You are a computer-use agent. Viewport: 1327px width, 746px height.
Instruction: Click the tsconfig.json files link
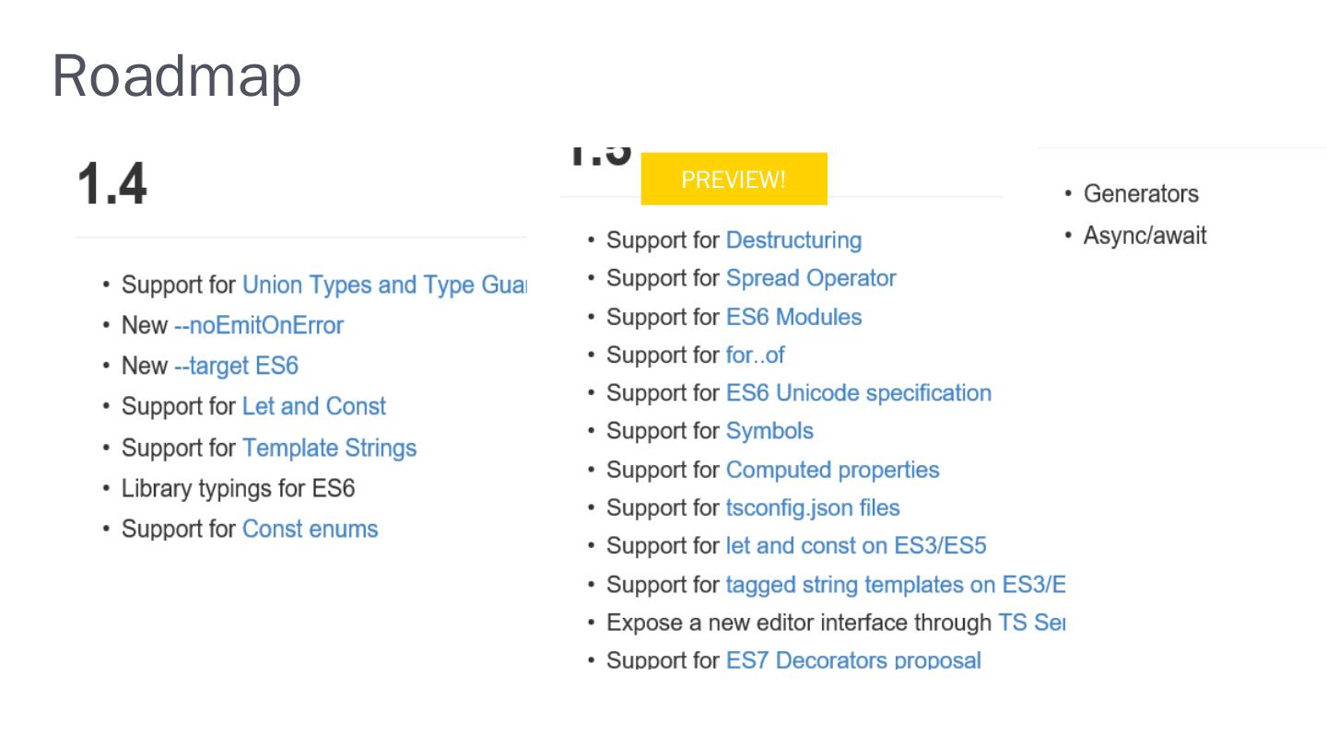[x=812, y=508]
